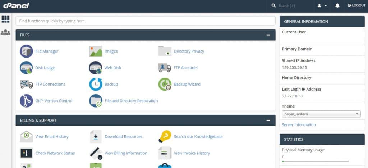
Task: Open the View Email History icon
Action: [x=26, y=136]
